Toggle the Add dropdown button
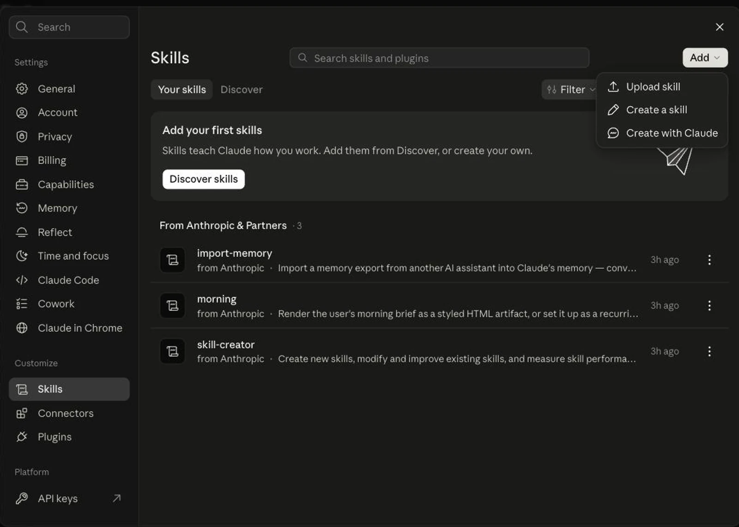This screenshot has width=739, height=527. coord(705,58)
